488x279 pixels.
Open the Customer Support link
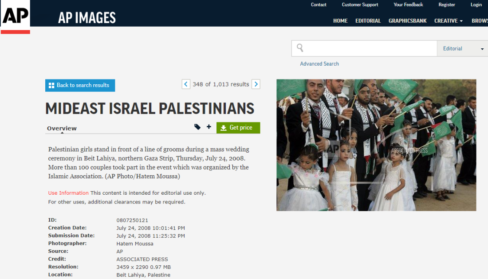click(x=360, y=5)
